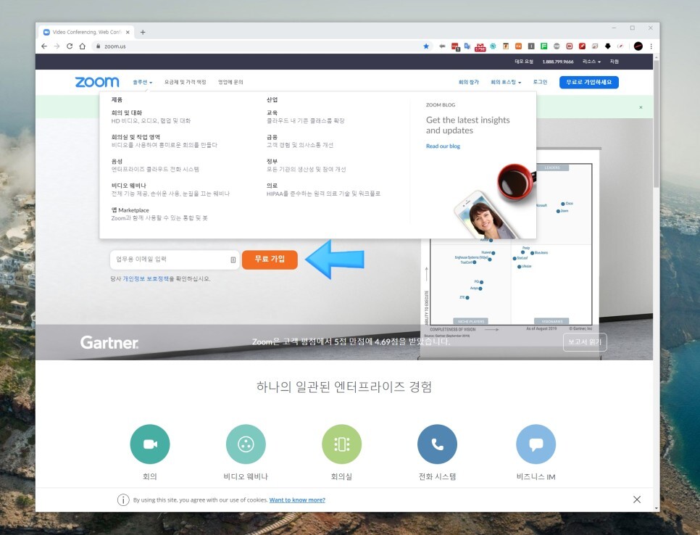Close the cookie notice bar
This screenshot has width=700, height=535.
(637, 499)
